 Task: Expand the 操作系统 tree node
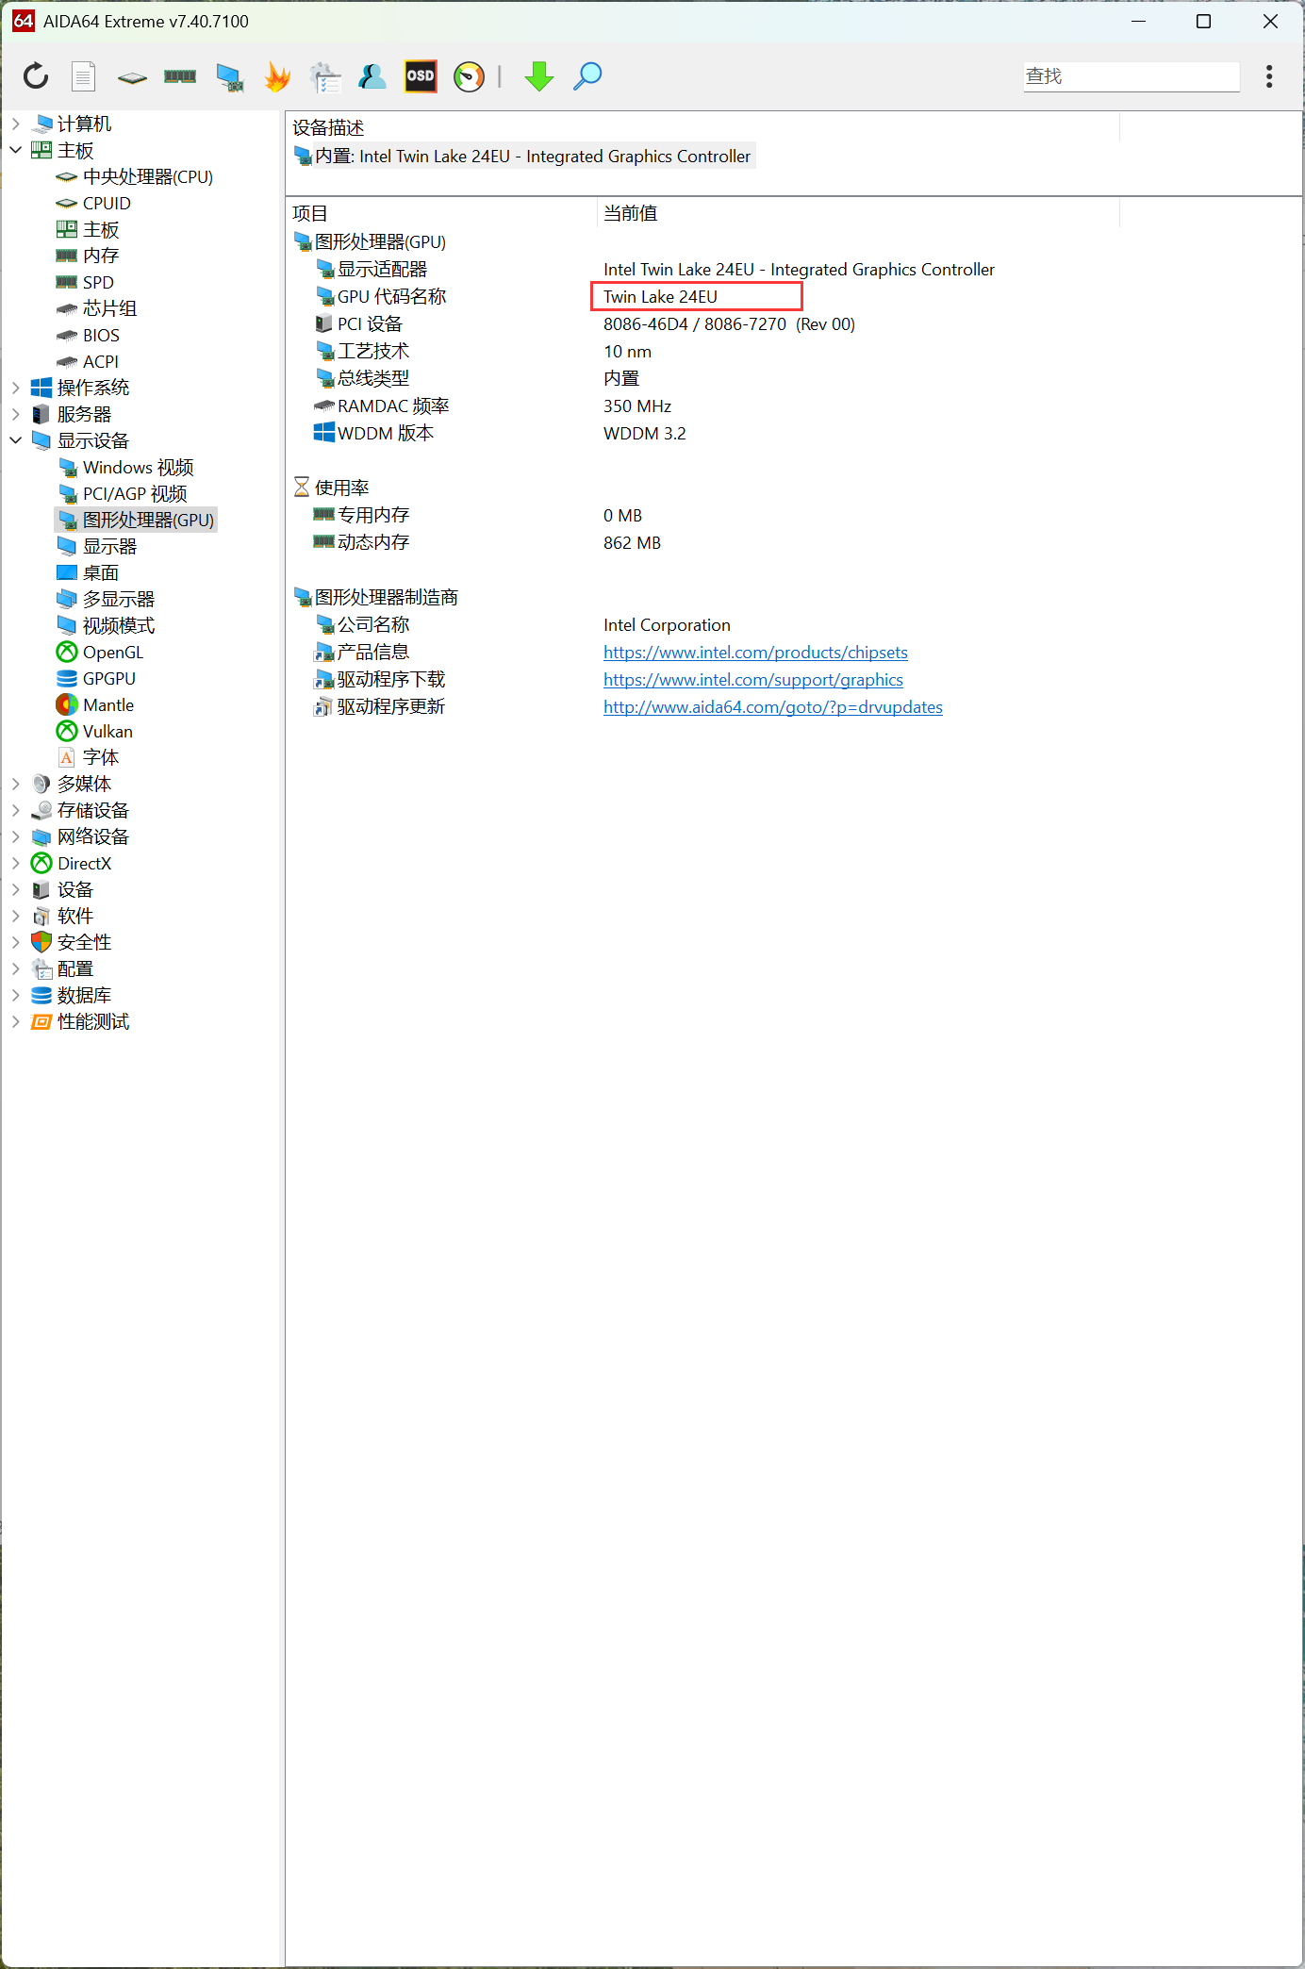(15, 388)
